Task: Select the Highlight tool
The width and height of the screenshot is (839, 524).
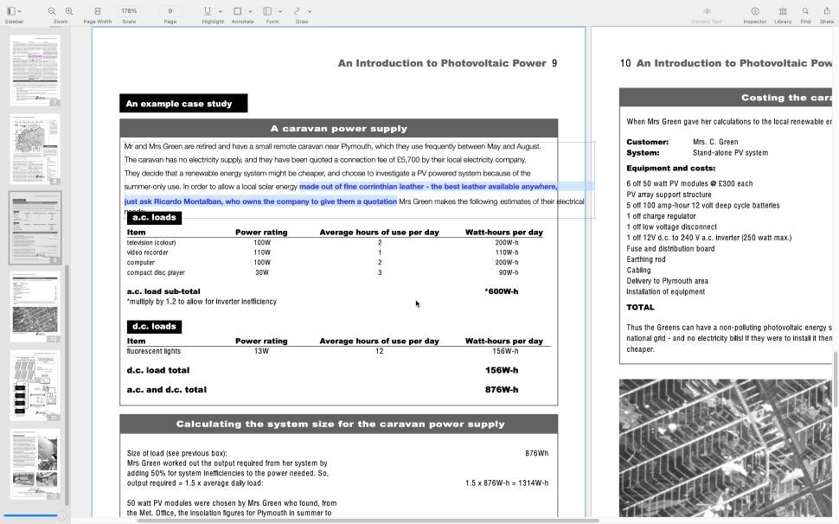Action: 207,10
